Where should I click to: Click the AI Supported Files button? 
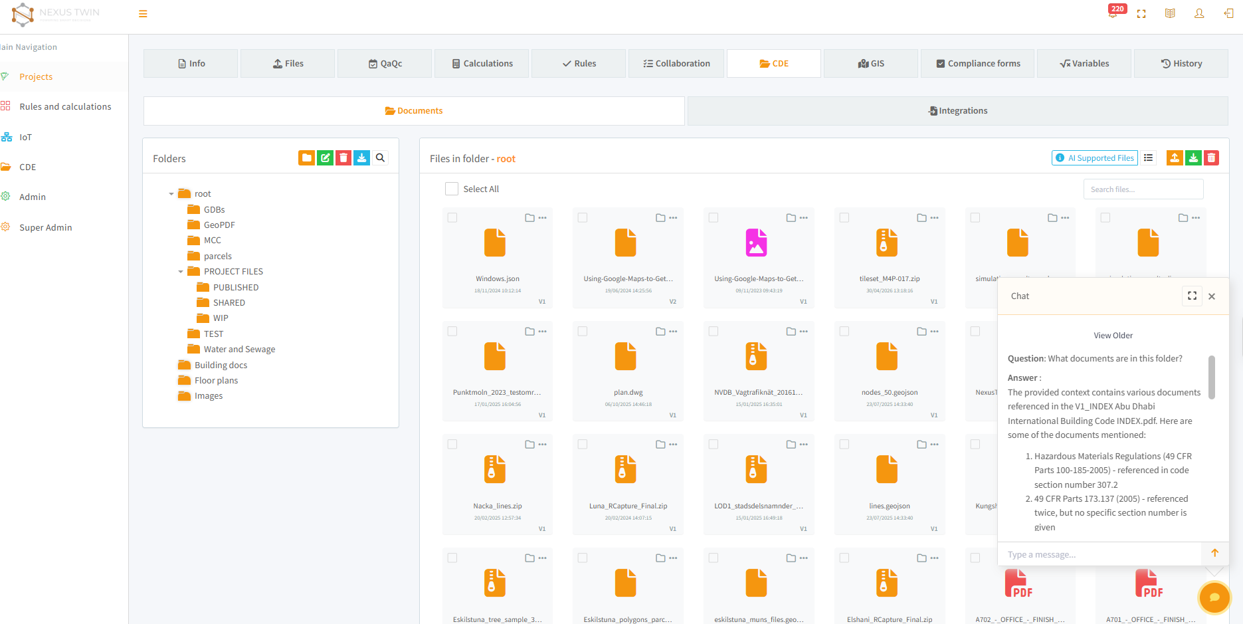(x=1094, y=157)
